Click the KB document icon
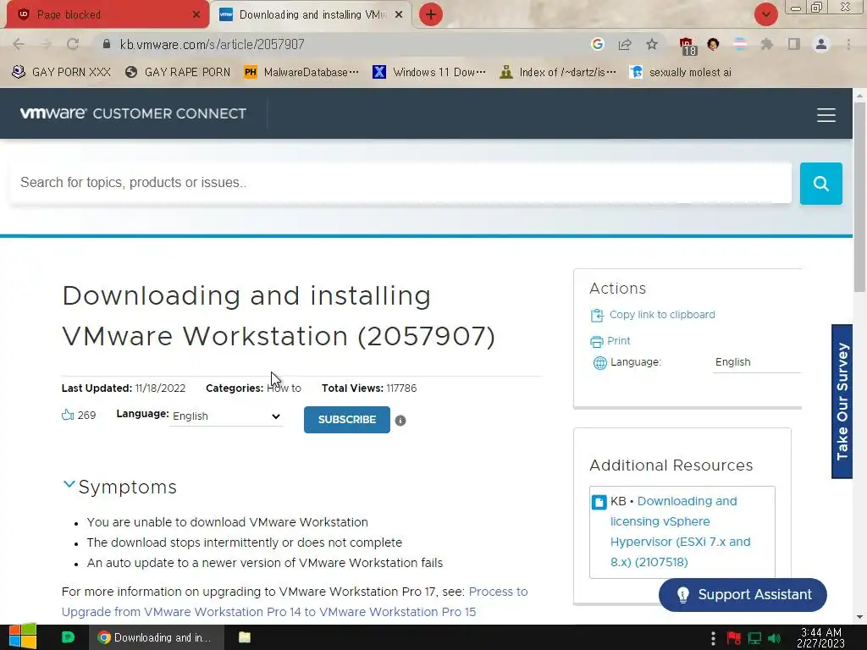The height and width of the screenshot is (650, 867). pos(599,502)
